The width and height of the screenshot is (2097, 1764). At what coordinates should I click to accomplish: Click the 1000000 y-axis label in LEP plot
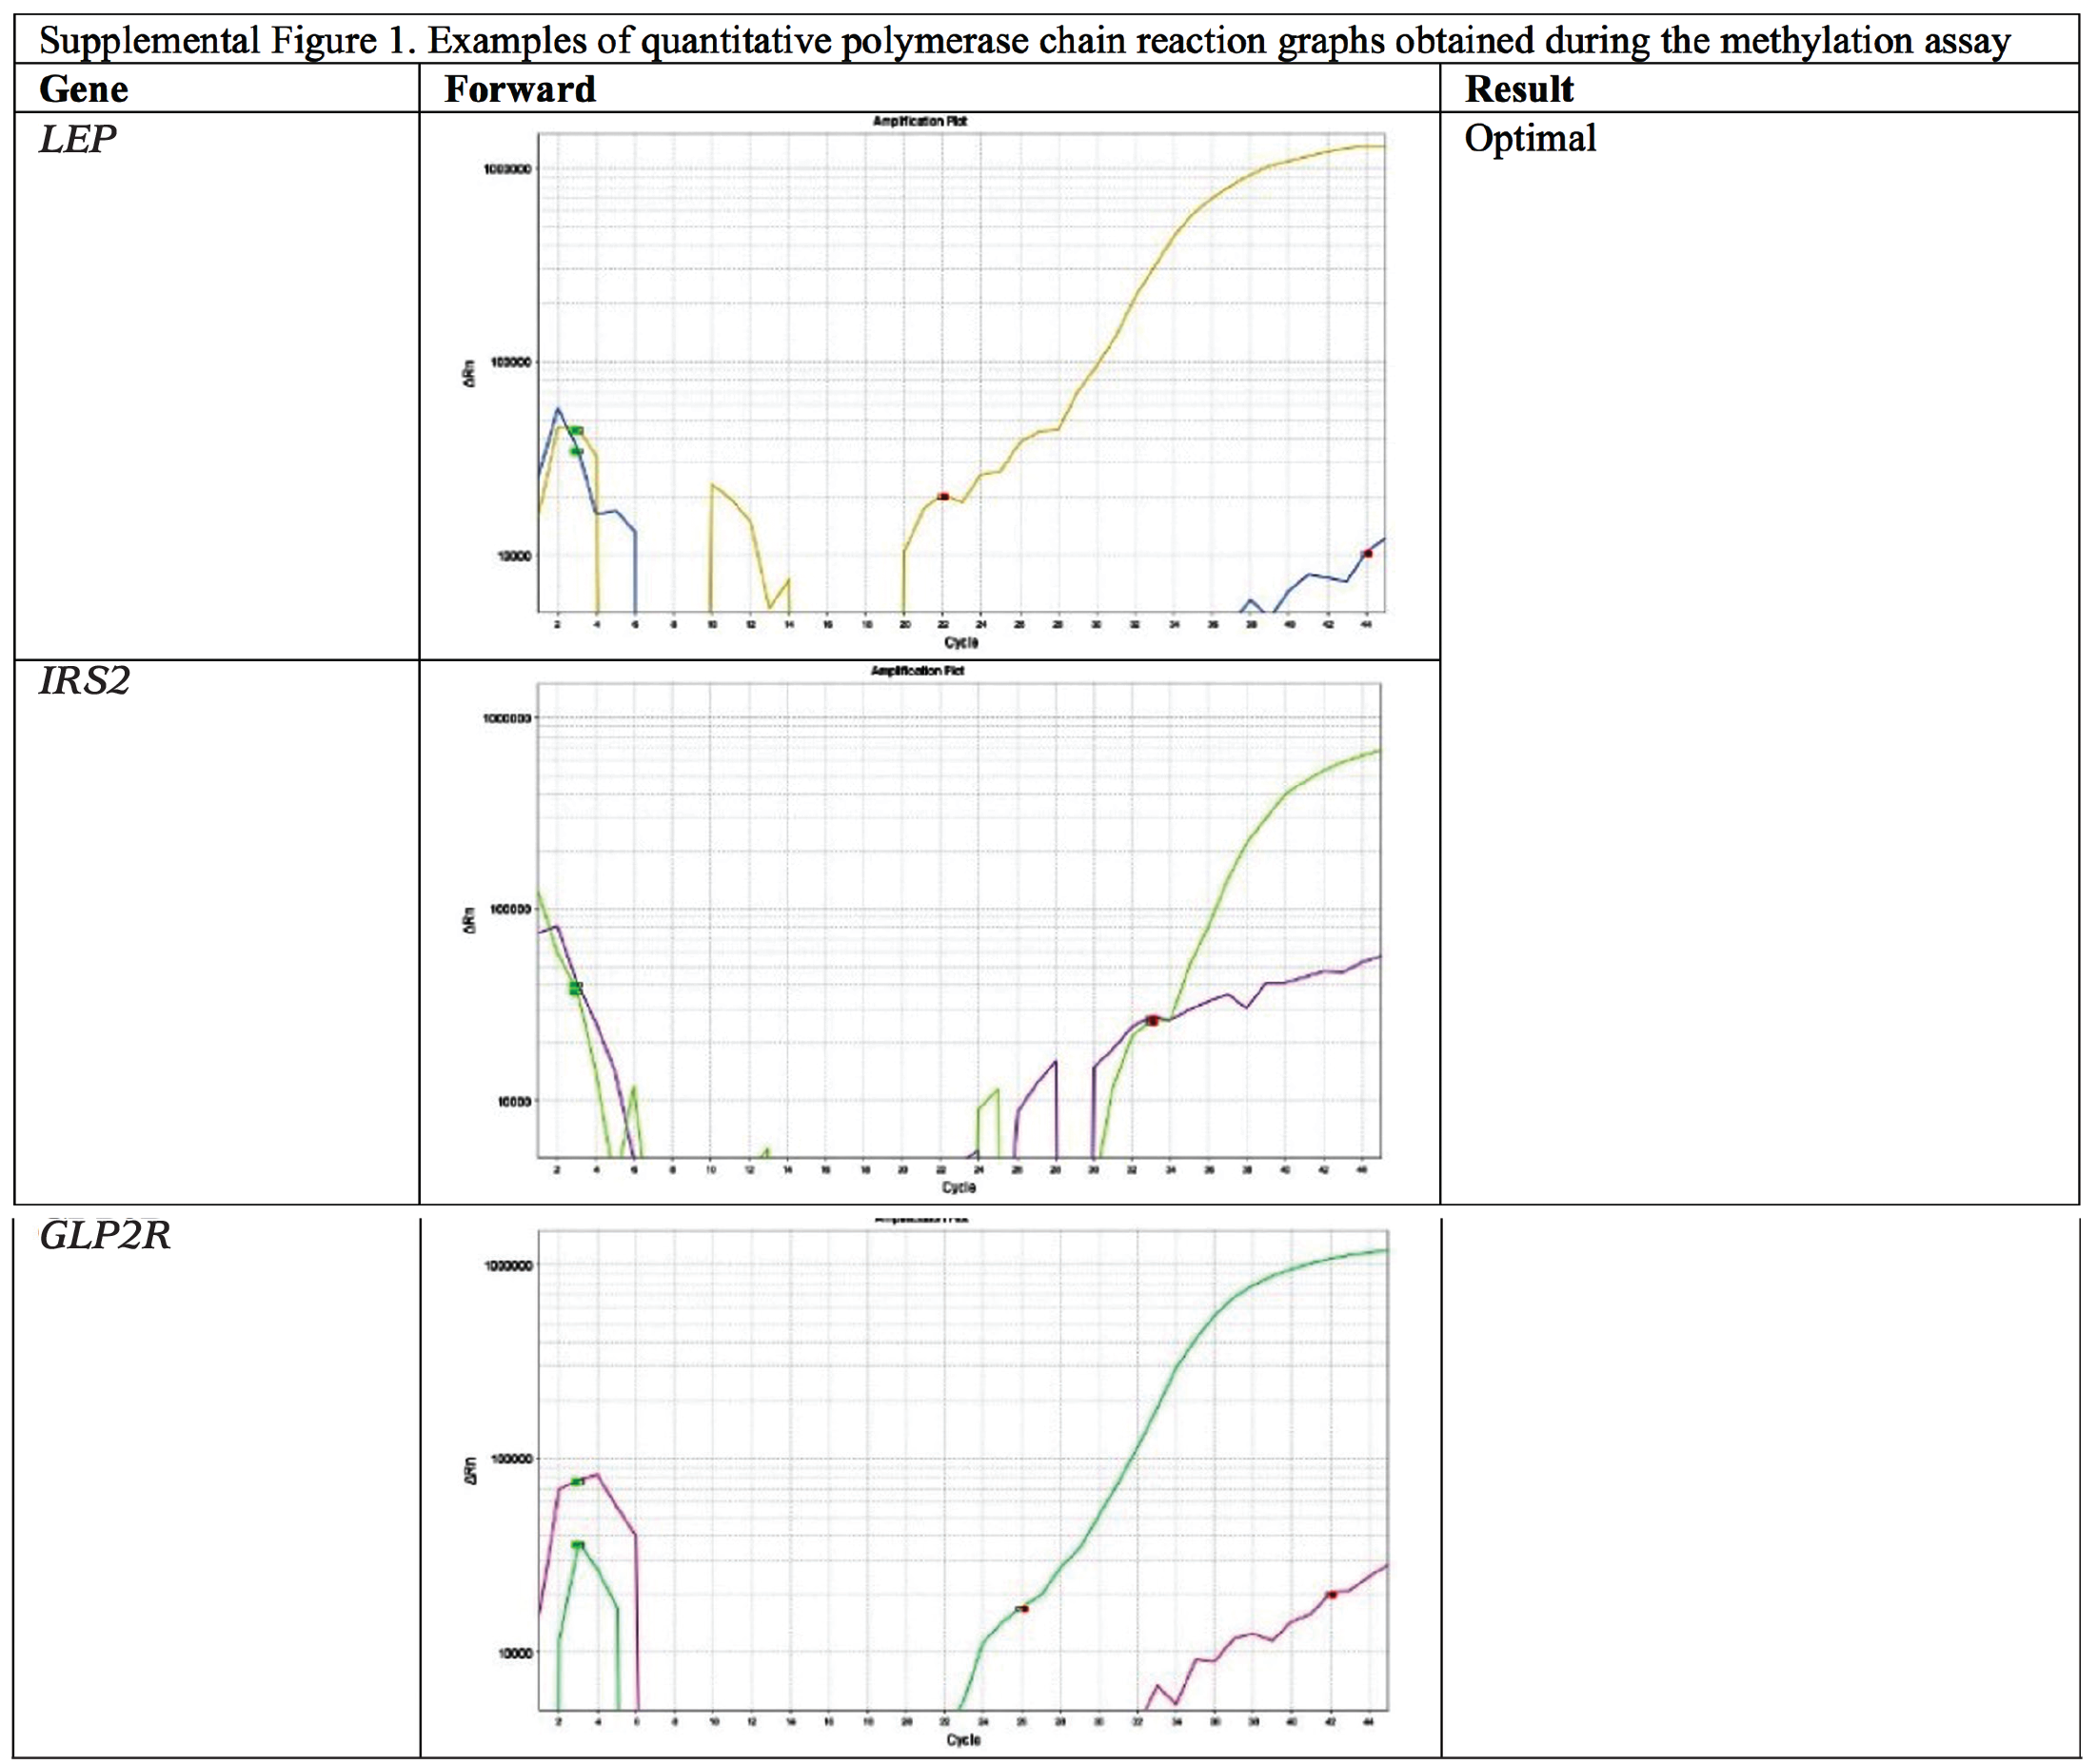tap(506, 169)
